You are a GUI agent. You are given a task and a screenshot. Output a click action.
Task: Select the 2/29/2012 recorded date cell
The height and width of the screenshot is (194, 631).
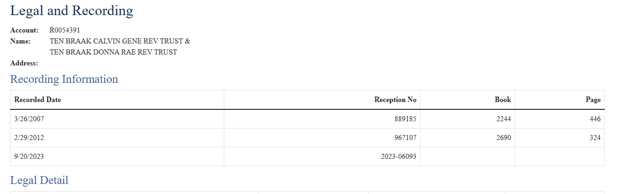[29, 138]
